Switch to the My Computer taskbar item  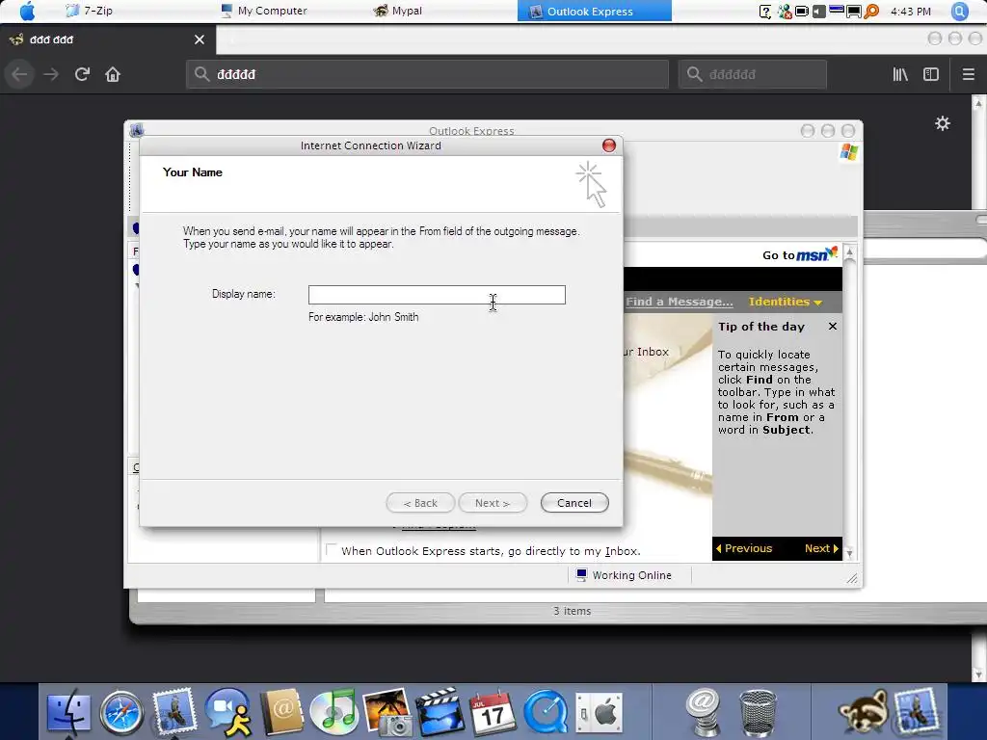click(x=264, y=11)
